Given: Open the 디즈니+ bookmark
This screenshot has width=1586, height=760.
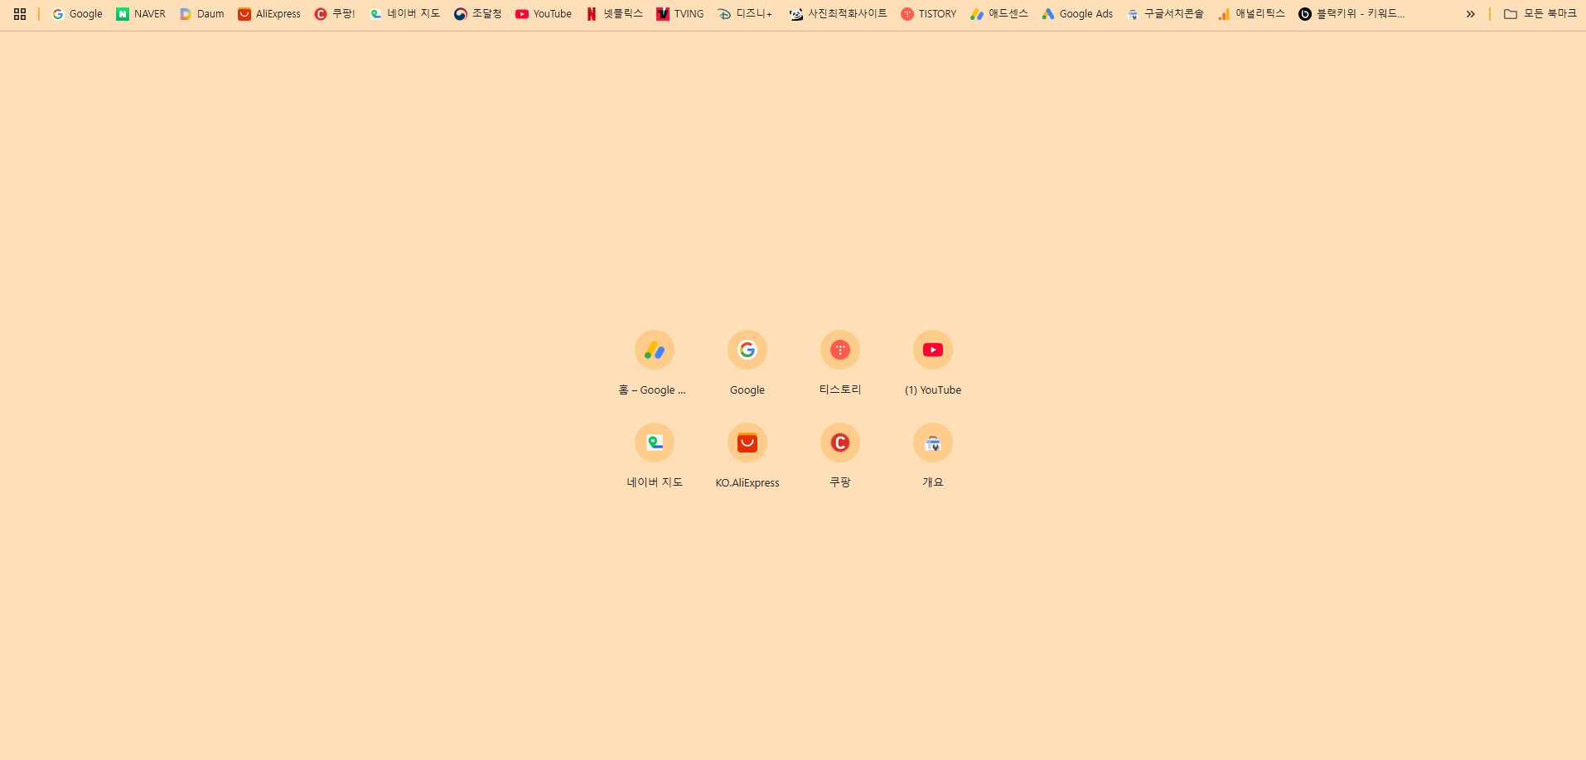Looking at the screenshot, I should pos(745,14).
